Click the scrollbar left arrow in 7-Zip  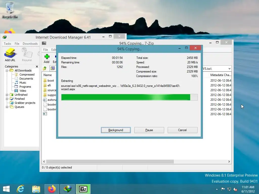tap(44, 161)
